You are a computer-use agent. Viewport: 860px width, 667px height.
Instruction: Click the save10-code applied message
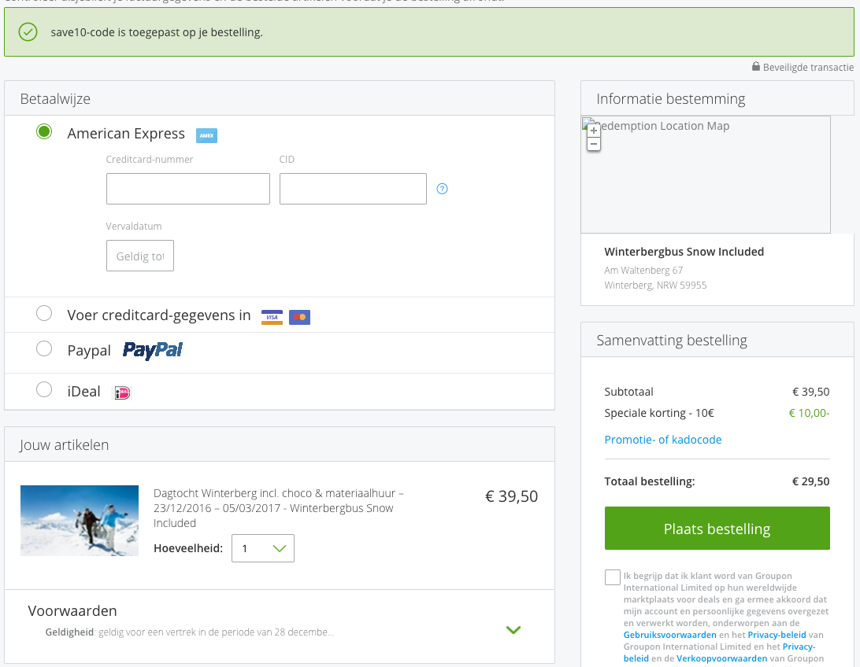pyautogui.click(x=157, y=32)
